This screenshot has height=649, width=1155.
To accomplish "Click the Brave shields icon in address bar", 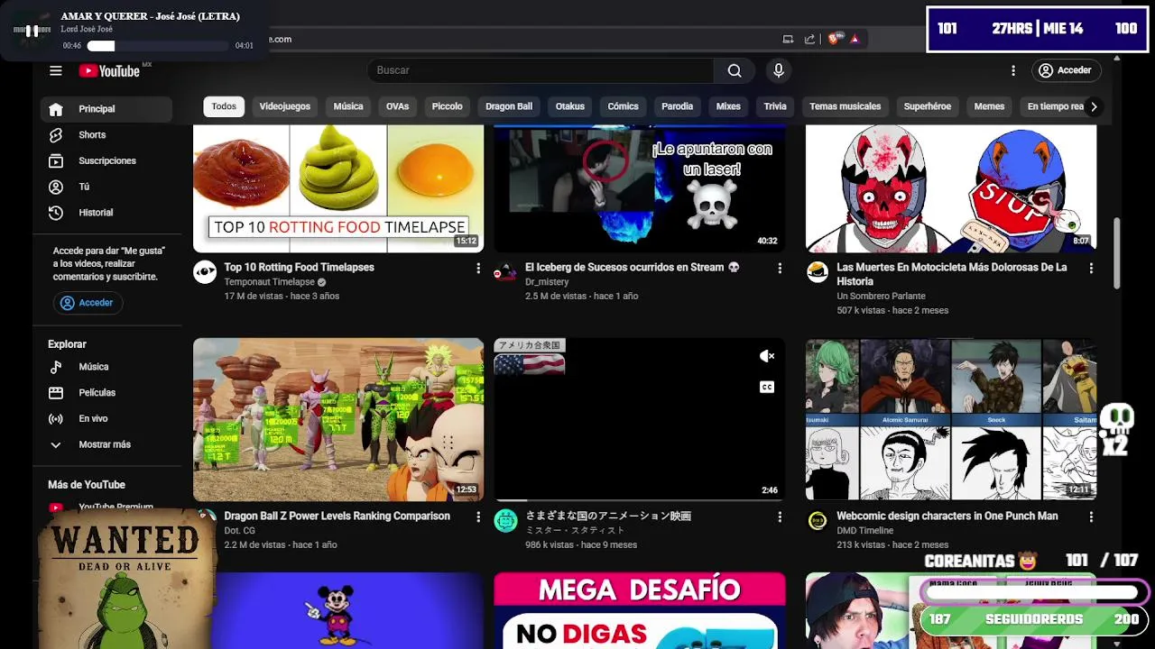I will pos(833,39).
